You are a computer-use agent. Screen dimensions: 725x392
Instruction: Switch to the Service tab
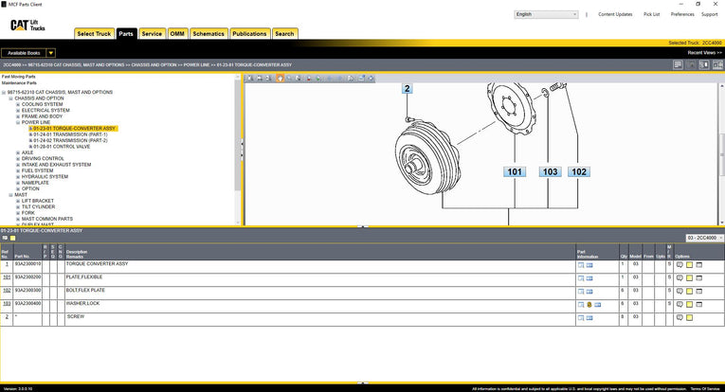click(152, 33)
